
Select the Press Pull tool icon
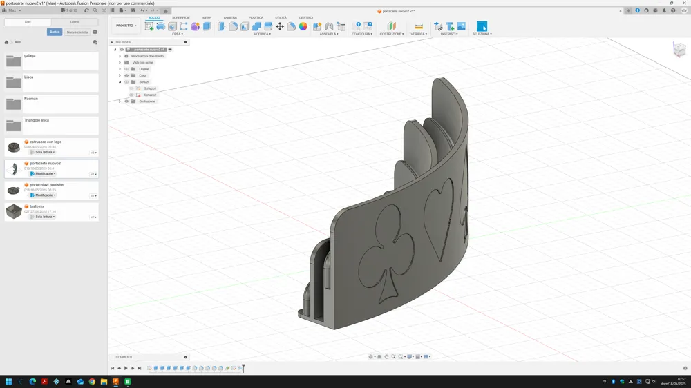pyautogui.click(x=222, y=26)
